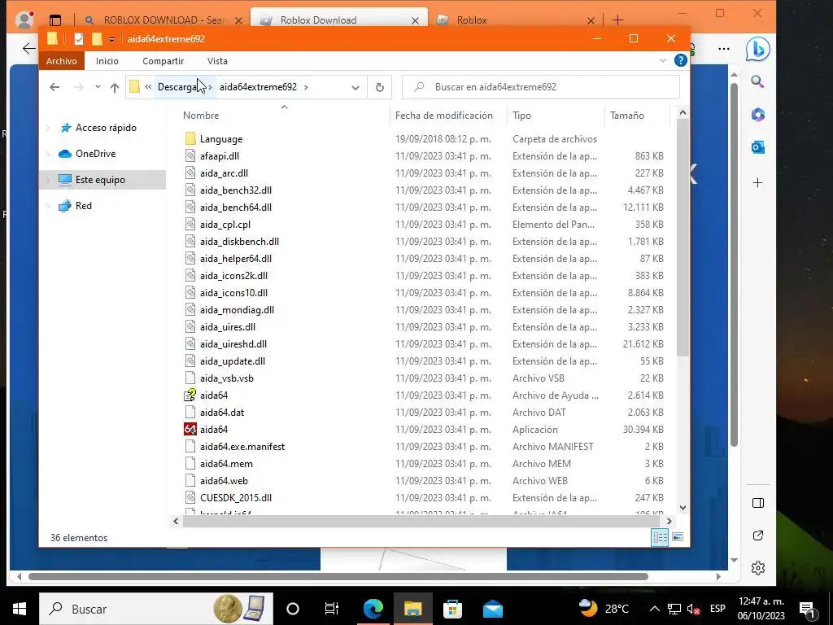Open Task View on the taskbar
Viewport: 833px width, 625px height.
tap(332, 609)
